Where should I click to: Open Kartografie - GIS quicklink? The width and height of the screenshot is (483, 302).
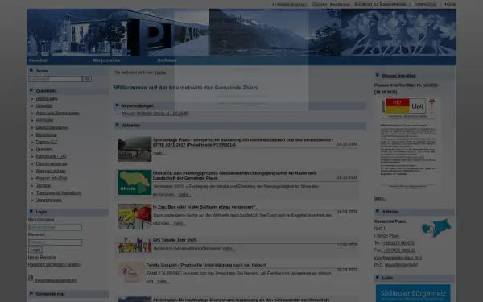coord(52,156)
